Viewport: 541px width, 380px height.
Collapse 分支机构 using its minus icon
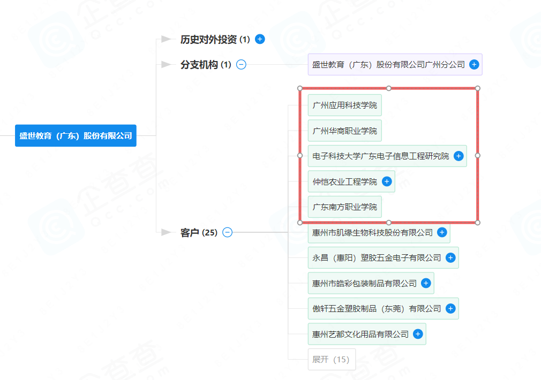pyautogui.click(x=241, y=64)
